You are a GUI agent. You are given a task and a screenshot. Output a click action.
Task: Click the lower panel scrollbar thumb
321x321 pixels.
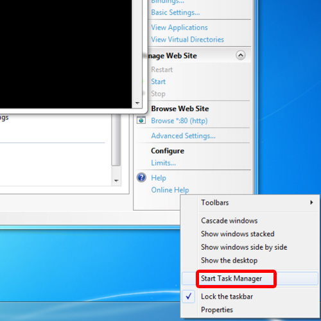tap(116, 140)
